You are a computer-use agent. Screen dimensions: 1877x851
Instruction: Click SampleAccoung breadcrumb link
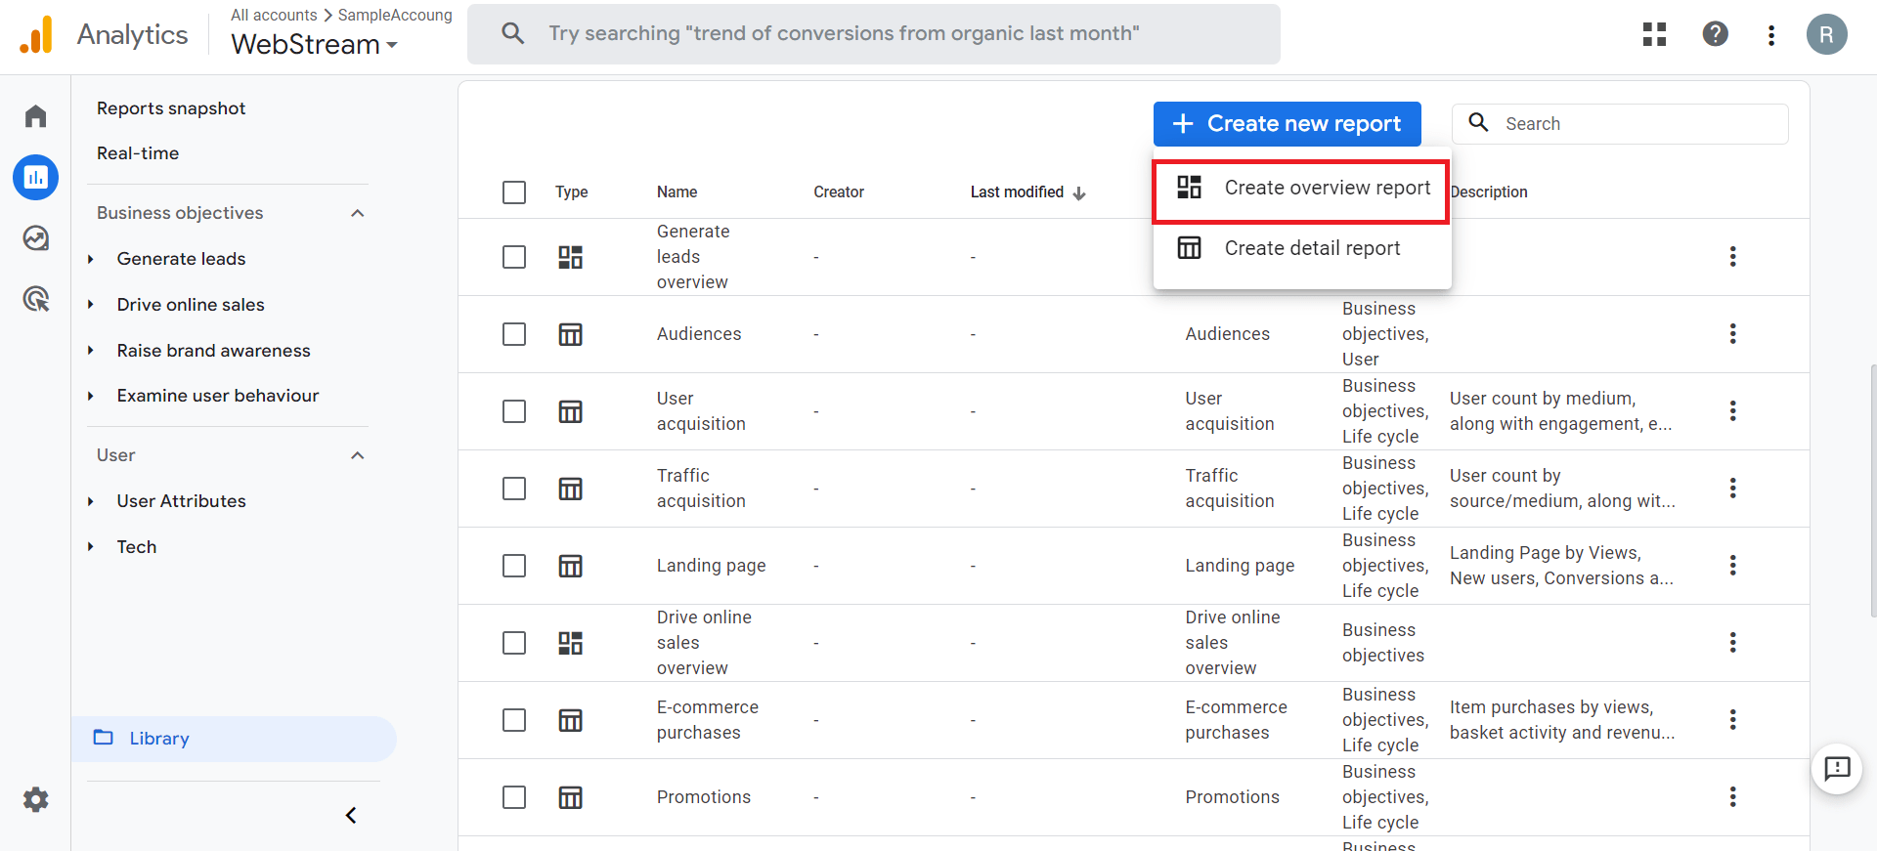(395, 15)
